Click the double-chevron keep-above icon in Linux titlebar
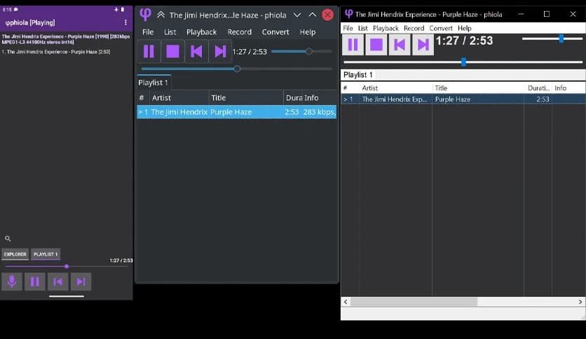 (161, 15)
